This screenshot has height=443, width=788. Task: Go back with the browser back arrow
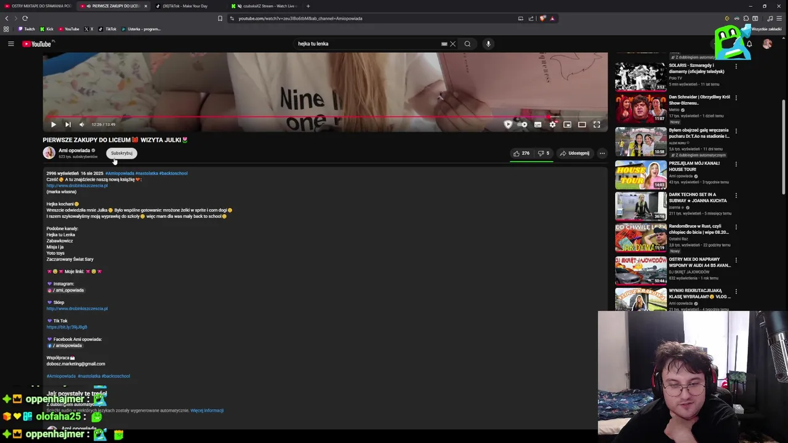tap(7, 18)
